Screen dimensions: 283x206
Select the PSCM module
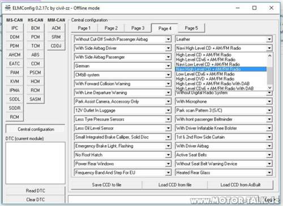[x=36, y=72]
